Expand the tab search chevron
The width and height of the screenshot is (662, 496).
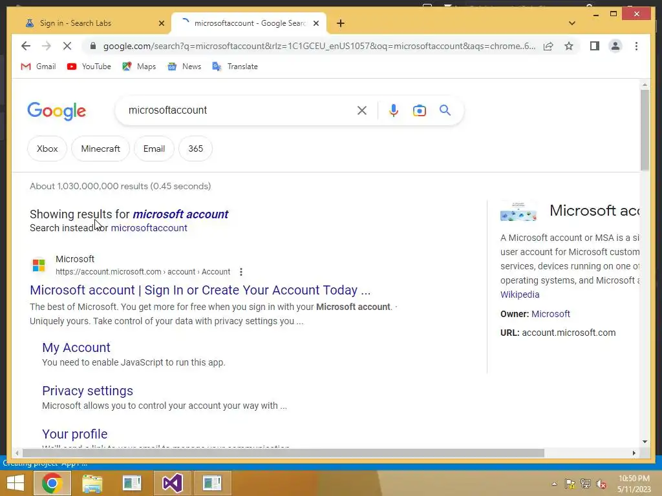click(x=572, y=23)
